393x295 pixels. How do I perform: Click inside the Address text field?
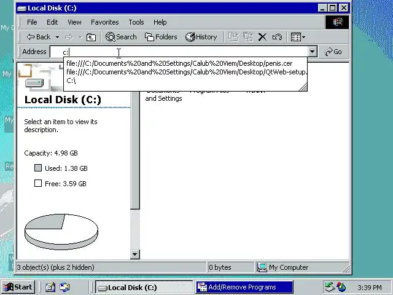(179, 52)
